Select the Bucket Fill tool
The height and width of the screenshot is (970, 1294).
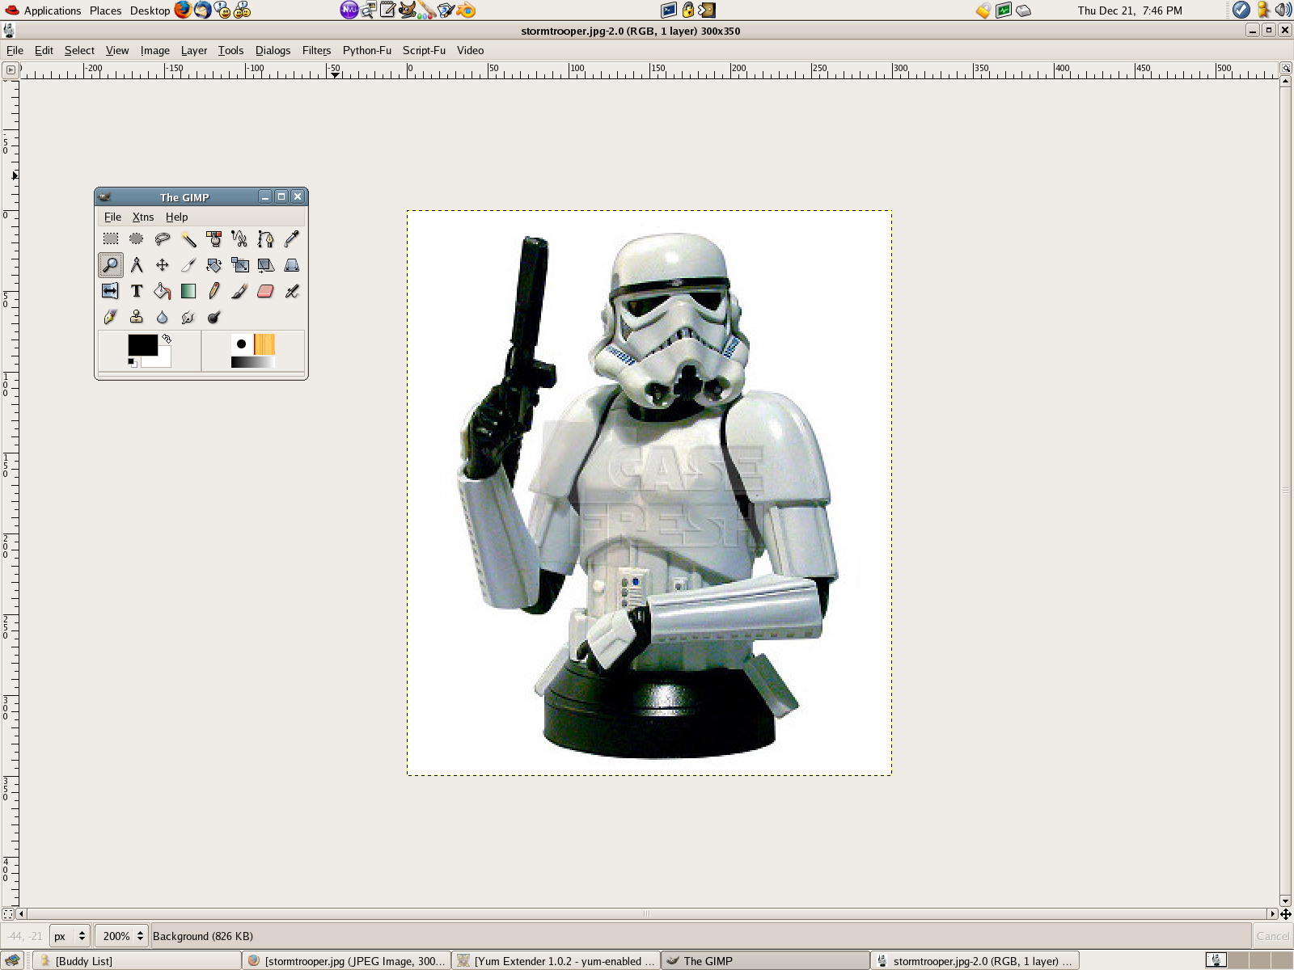(162, 291)
